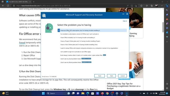Open Immersive Reader from address bar
Viewport: 170px width, 96px height.
pyautogui.click(x=132, y=6)
